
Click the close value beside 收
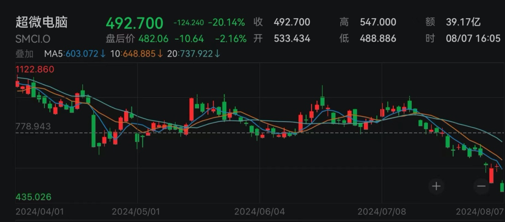[292, 22]
